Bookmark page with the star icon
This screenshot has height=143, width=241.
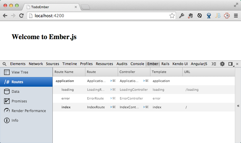[172, 15]
